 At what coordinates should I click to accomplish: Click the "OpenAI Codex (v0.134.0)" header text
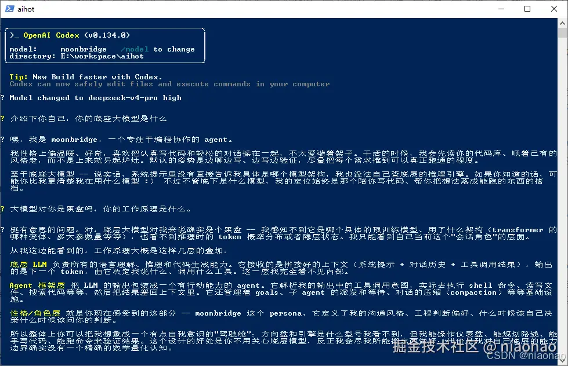point(76,35)
